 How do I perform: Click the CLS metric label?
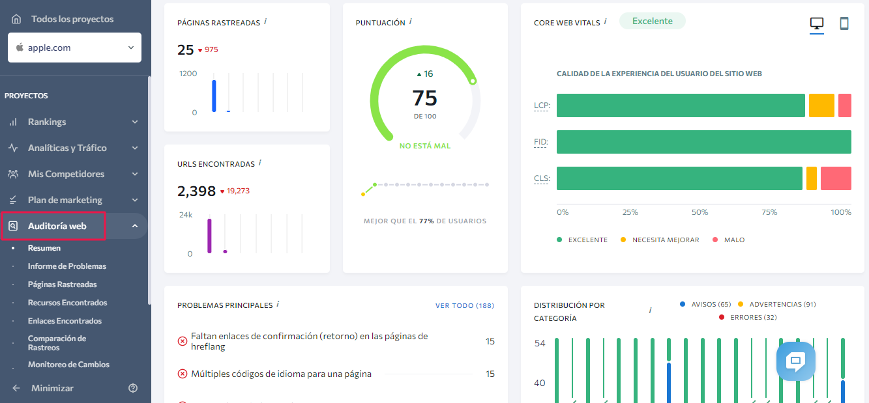coord(542,178)
